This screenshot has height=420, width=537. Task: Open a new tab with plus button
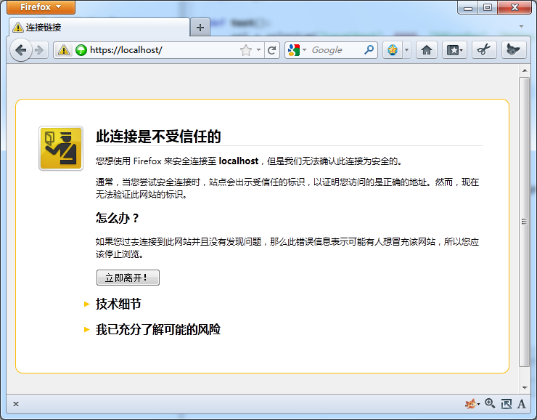[200, 28]
